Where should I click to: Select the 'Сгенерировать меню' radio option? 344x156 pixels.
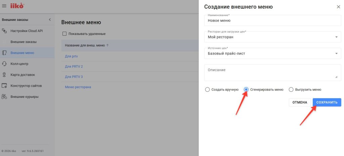(246, 90)
